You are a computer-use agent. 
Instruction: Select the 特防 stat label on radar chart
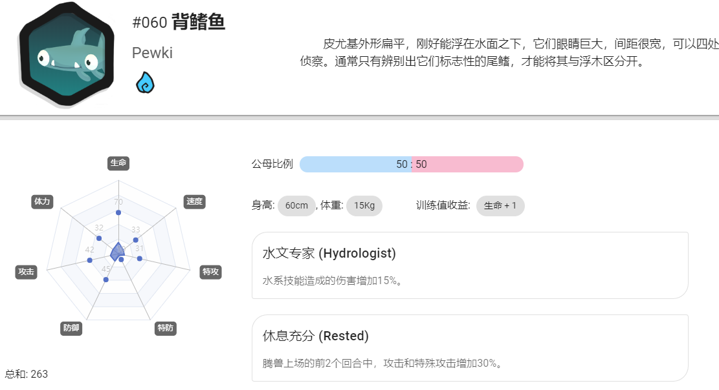[166, 328]
